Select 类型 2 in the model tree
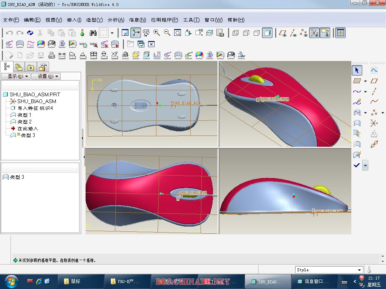 coord(25,122)
